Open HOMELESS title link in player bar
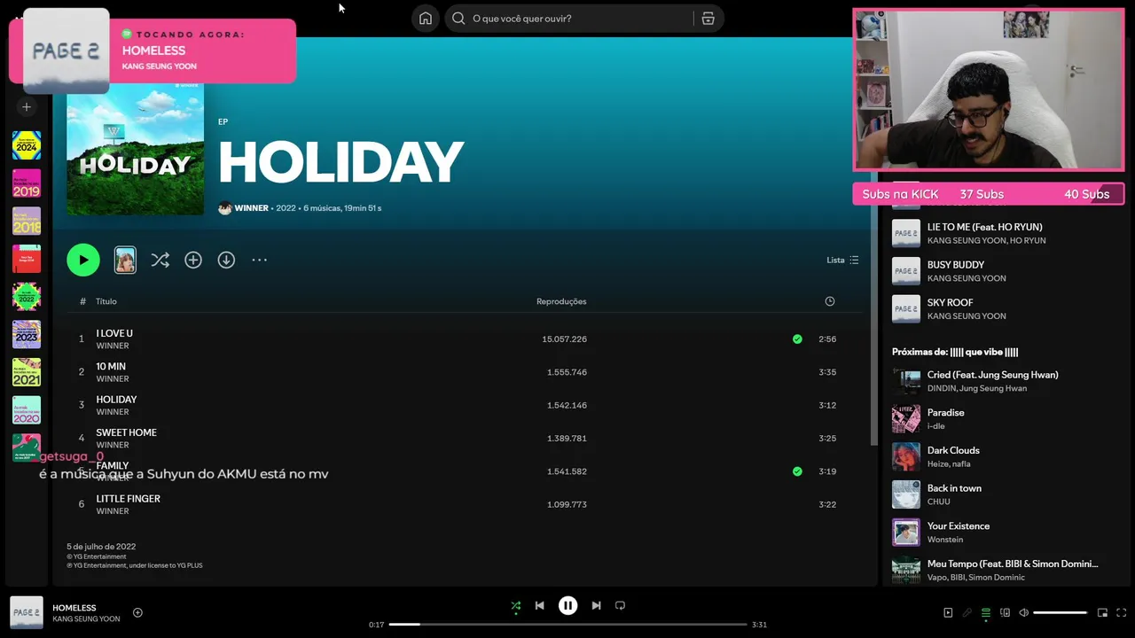Image resolution: width=1135 pixels, height=638 pixels. pos(74,608)
